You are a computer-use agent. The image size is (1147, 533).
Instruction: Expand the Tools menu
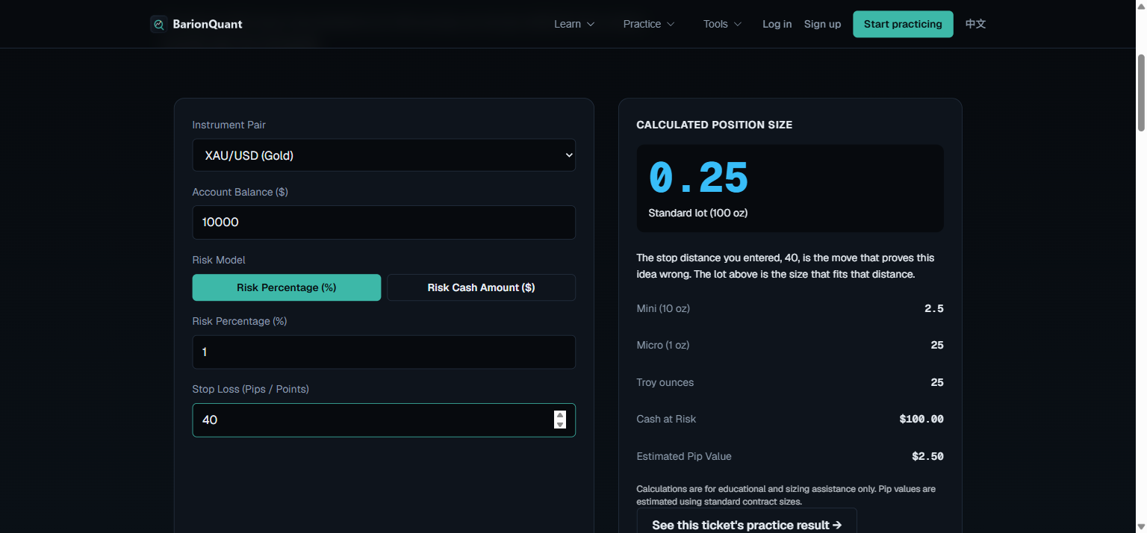click(x=722, y=24)
